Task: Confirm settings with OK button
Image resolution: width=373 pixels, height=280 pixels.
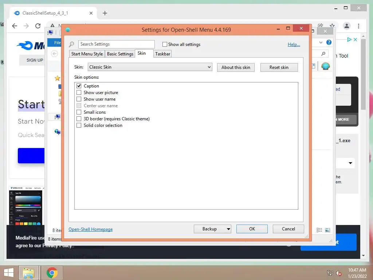Action: coord(252,229)
